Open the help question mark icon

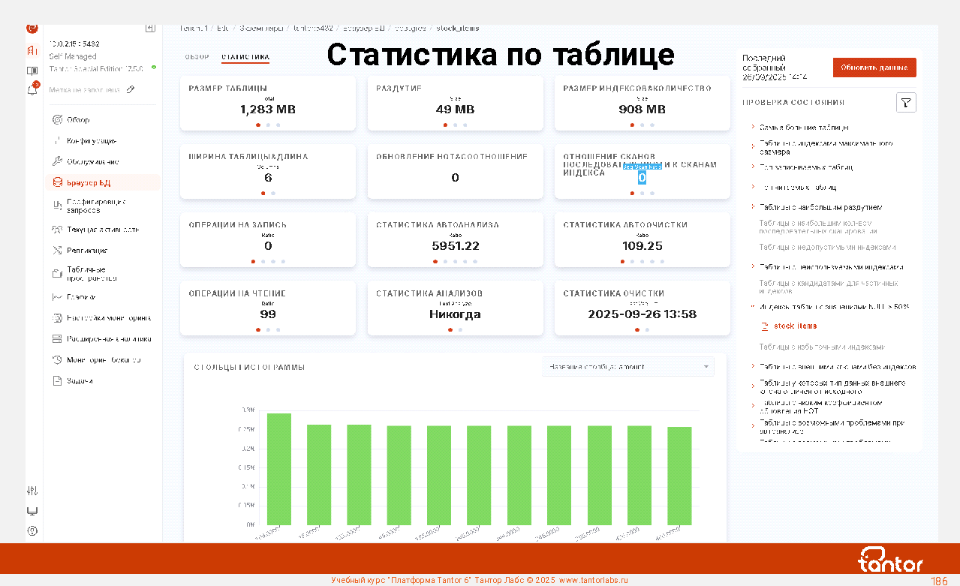[x=32, y=531]
